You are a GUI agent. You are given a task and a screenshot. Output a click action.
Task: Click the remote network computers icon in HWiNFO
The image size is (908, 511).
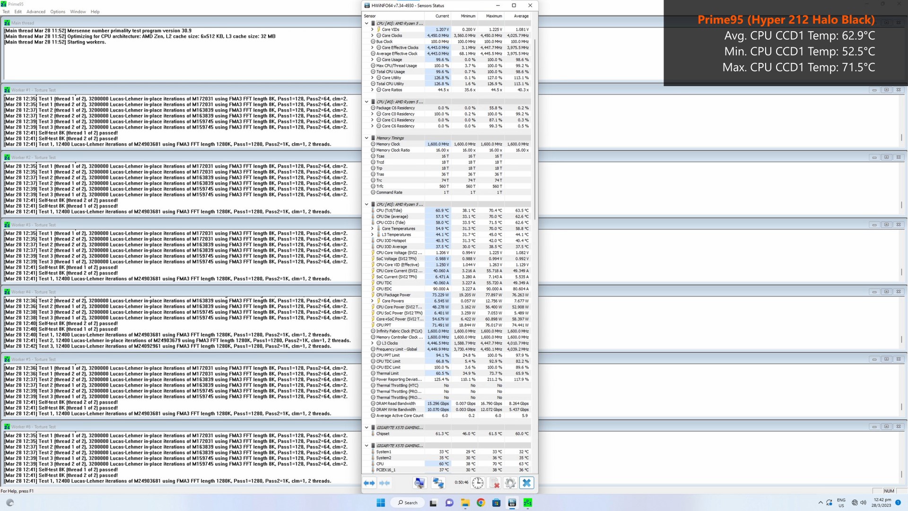[438, 483]
